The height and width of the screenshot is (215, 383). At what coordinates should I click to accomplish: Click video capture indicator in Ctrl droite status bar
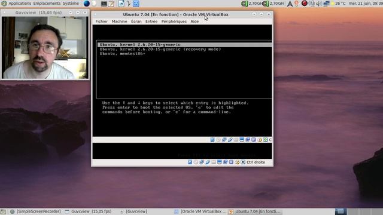(225, 162)
